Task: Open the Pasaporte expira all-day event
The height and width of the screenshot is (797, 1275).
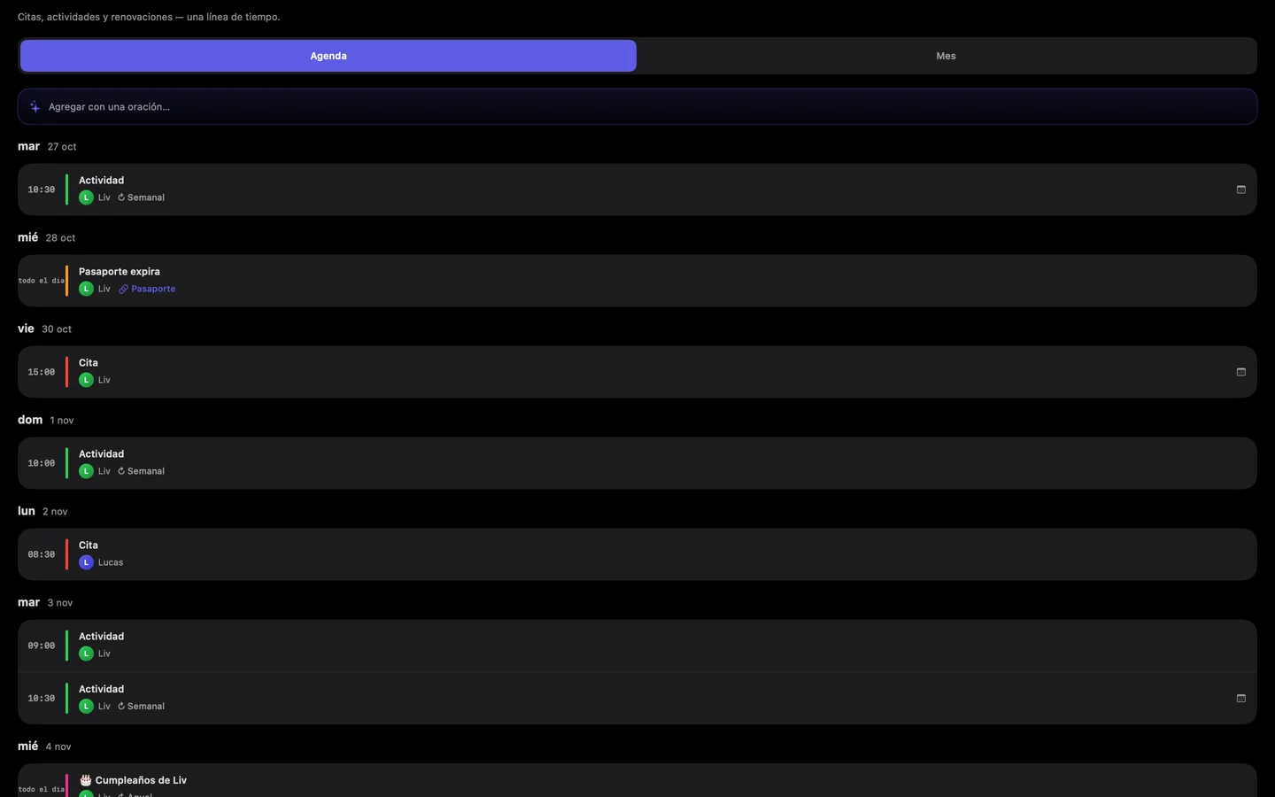Action: 637,281
